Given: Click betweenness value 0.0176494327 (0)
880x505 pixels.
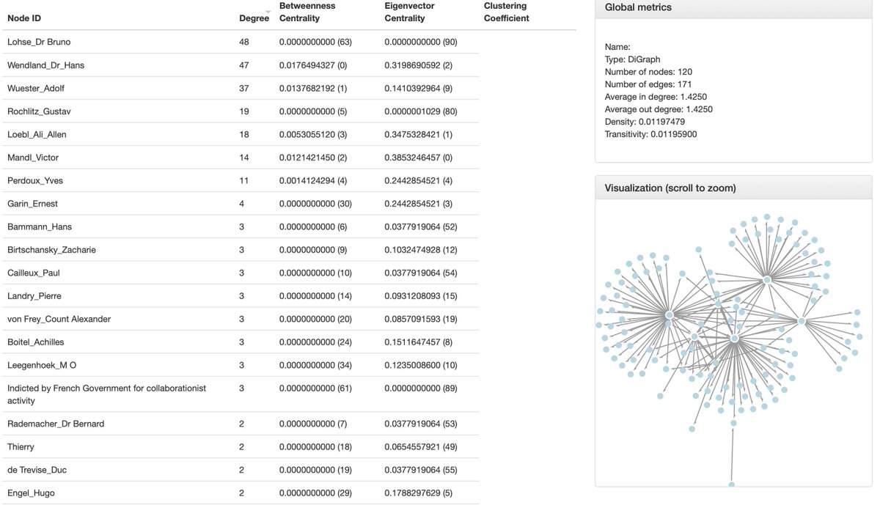Looking at the screenshot, I should [x=313, y=65].
